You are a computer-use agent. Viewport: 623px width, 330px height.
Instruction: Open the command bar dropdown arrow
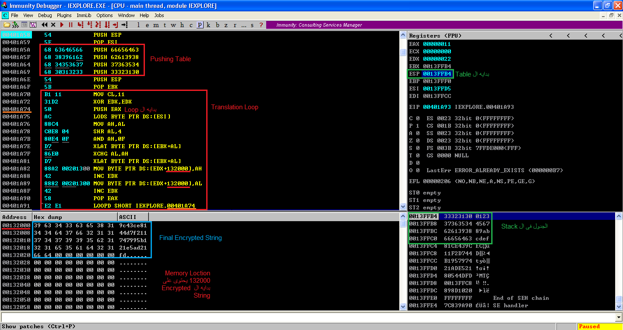click(x=619, y=317)
